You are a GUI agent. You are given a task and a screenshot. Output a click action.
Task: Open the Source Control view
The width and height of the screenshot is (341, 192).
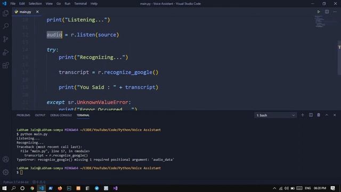pyautogui.click(x=6, y=39)
